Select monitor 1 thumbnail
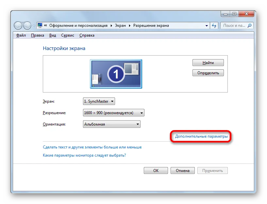This screenshot has width=267, height=204. point(116,74)
